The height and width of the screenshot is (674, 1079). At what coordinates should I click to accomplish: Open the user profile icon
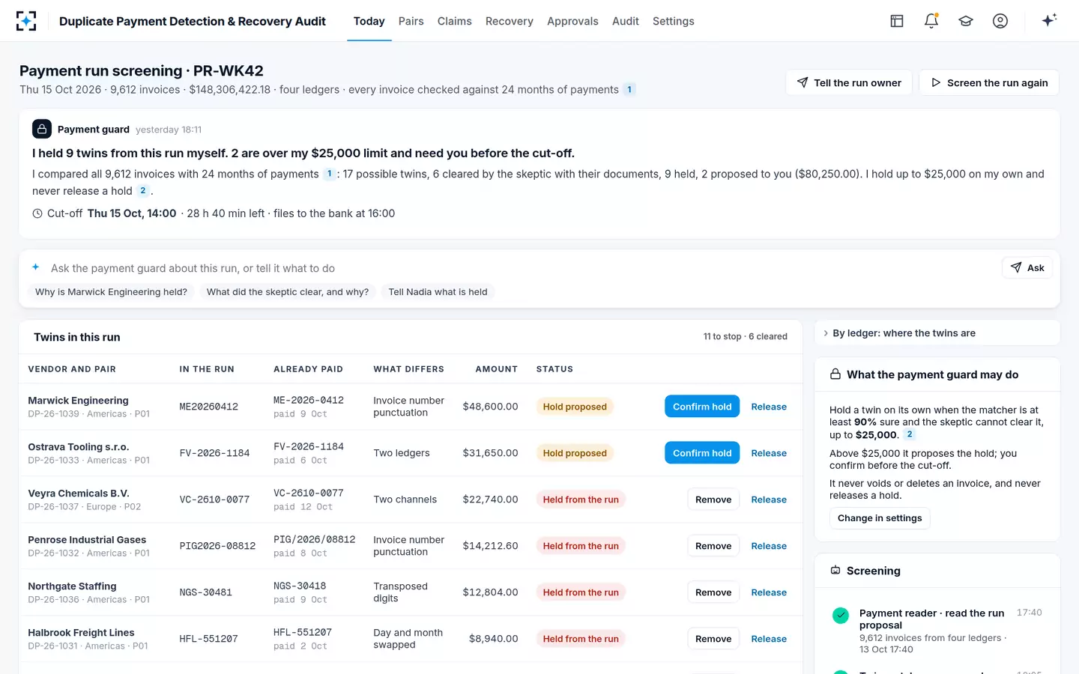pos(1000,21)
